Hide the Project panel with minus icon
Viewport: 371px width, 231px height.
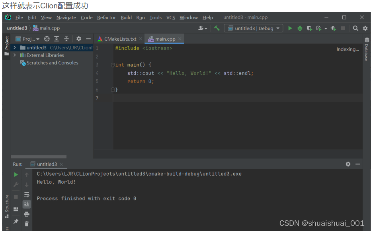coord(88,39)
